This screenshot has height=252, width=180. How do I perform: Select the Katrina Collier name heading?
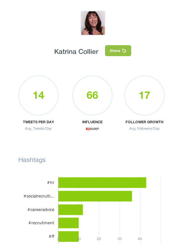(76, 52)
